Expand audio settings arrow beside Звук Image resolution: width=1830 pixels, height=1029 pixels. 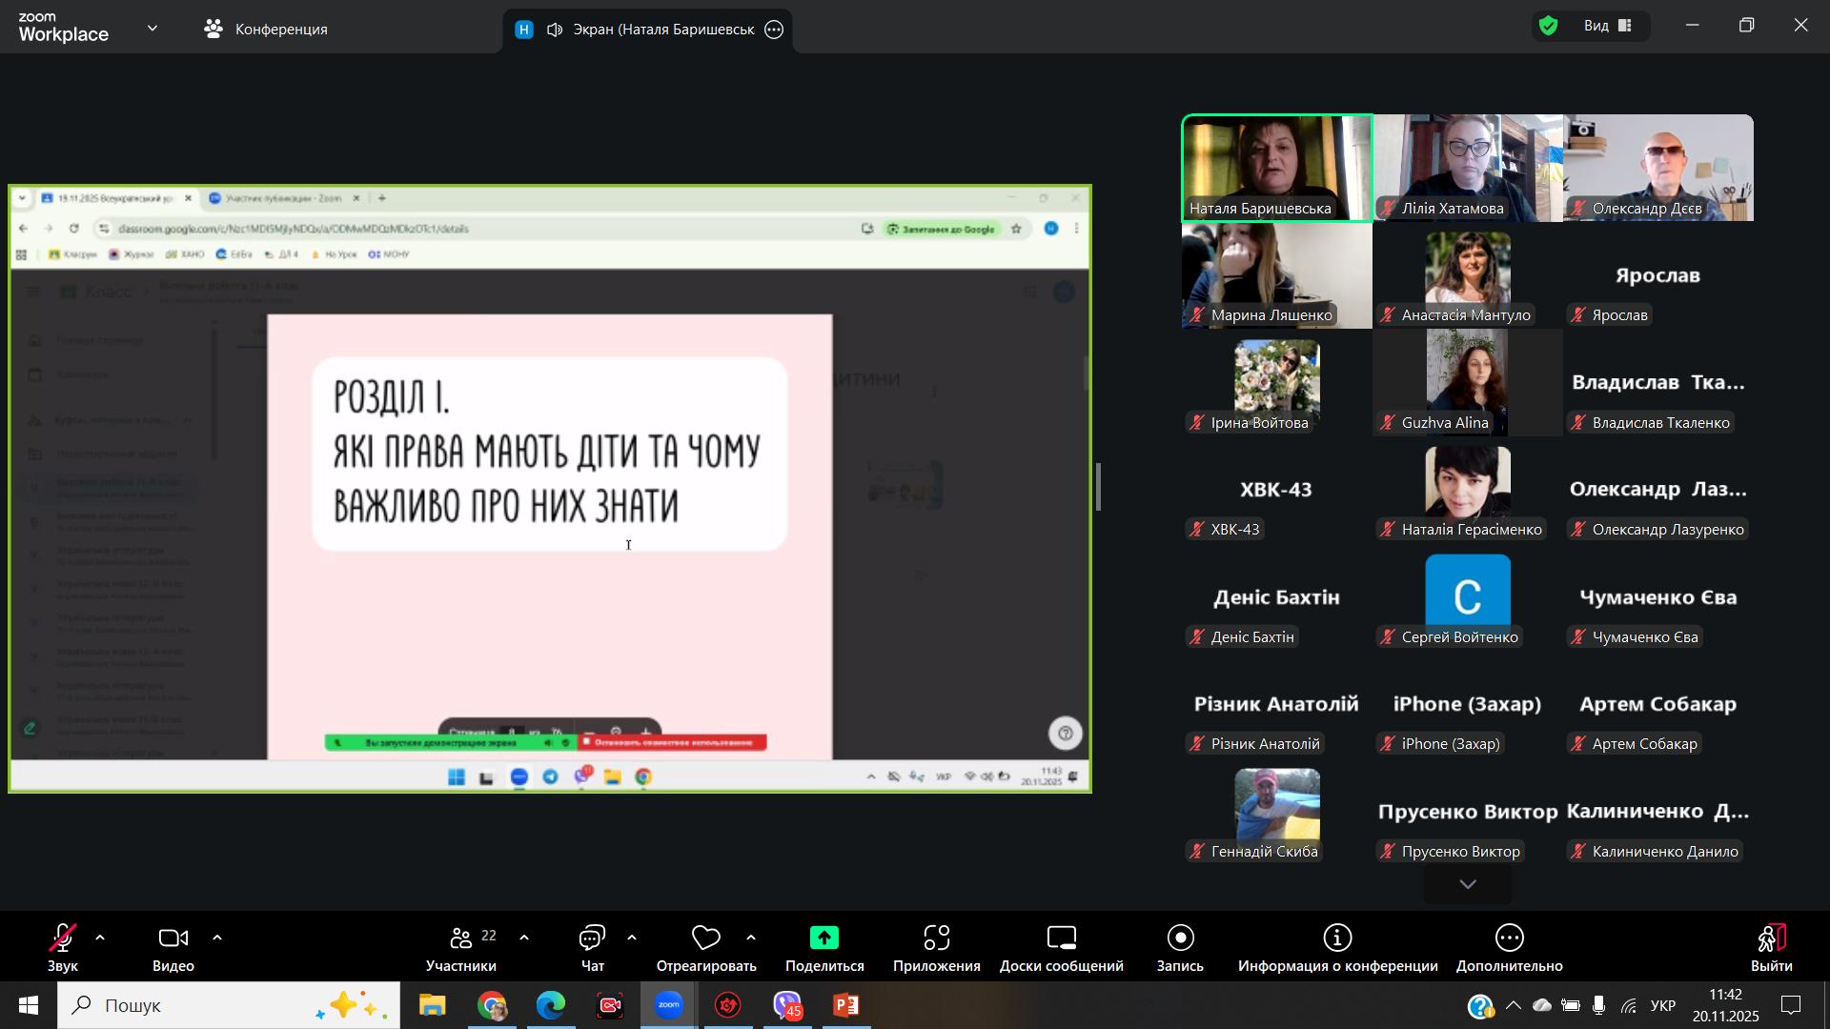[x=100, y=938]
